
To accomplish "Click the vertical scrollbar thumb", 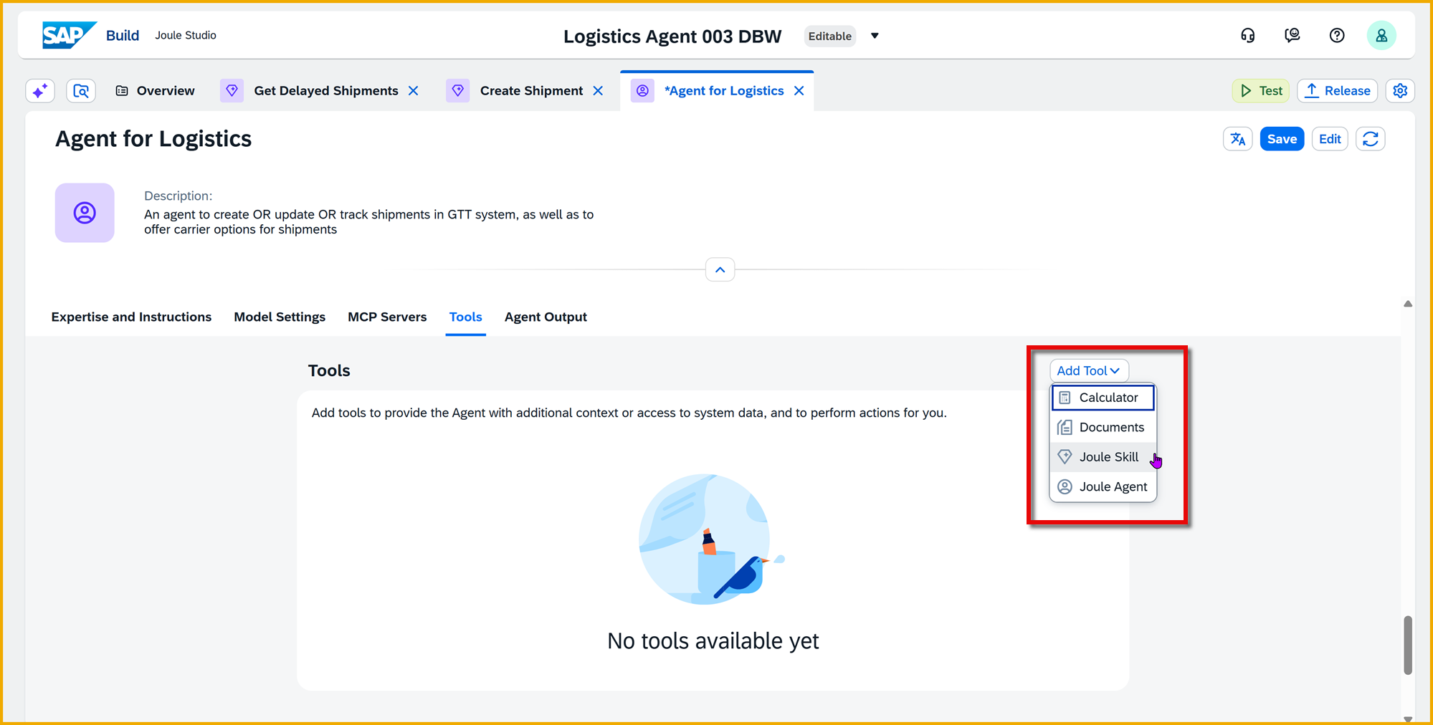I will tap(1408, 645).
